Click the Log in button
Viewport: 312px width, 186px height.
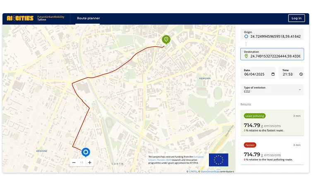pos(296,18)
